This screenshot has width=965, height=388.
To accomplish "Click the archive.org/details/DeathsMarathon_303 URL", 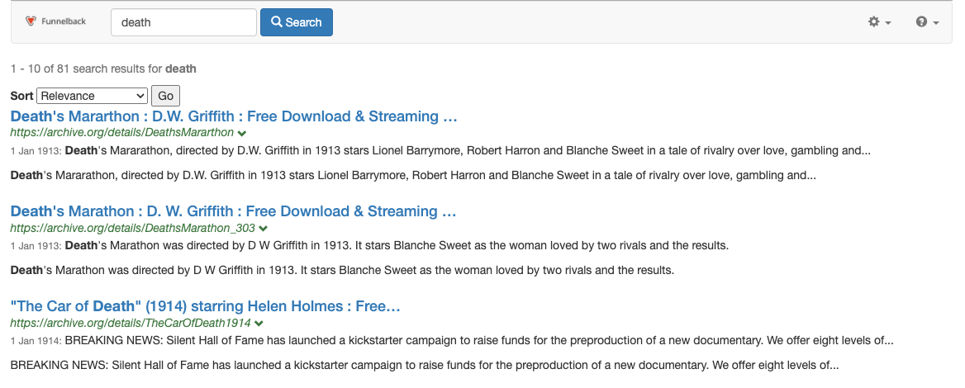I will click(133, 227).
